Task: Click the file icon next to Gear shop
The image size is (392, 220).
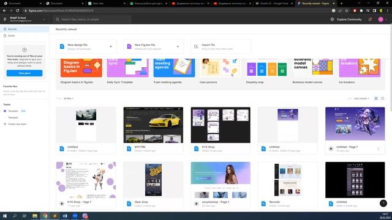Action: coord(129,204)
